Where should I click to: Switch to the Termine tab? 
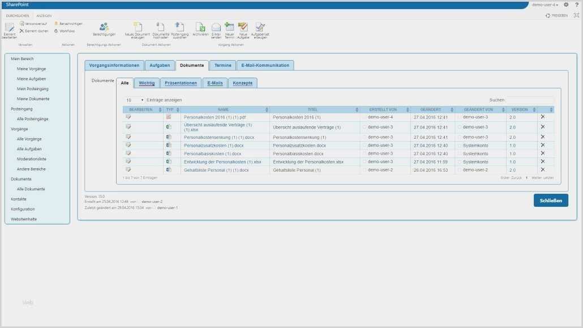(222, 66)
